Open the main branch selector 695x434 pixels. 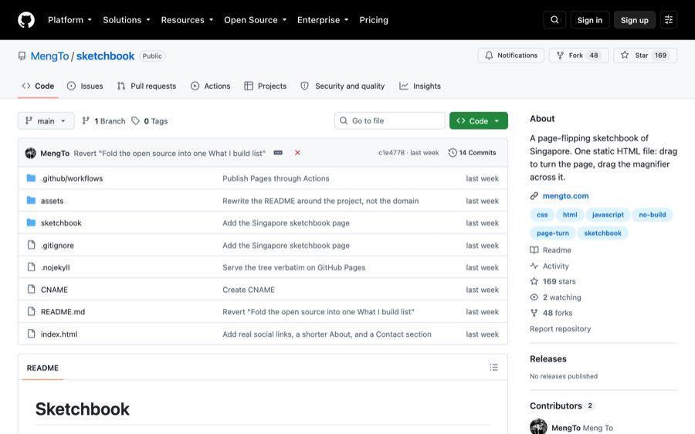tap(46, 121)
